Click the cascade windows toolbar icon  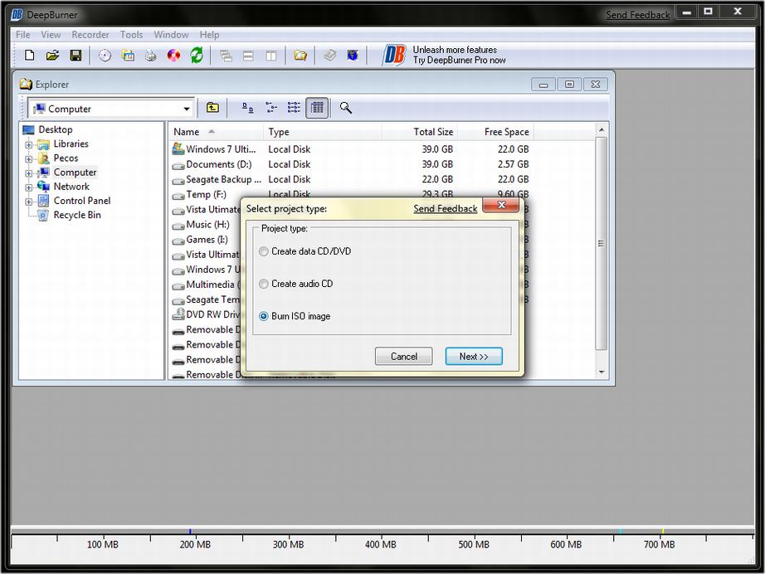(226, 56)
